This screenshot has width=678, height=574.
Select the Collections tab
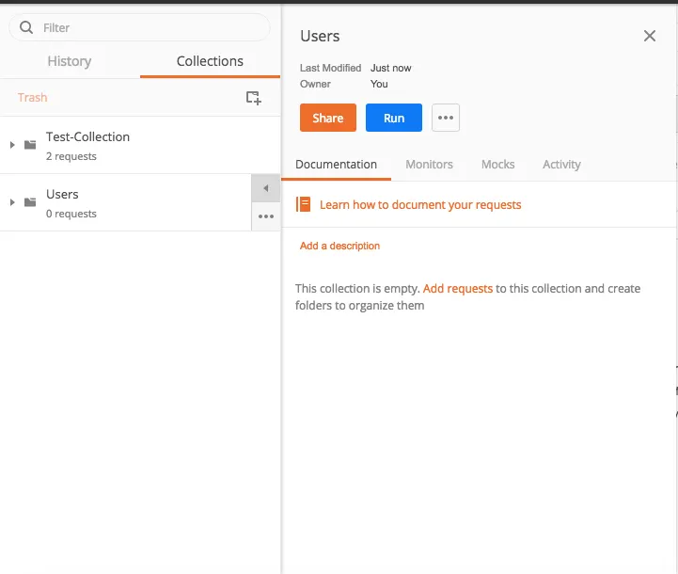(x=210, y=61)
